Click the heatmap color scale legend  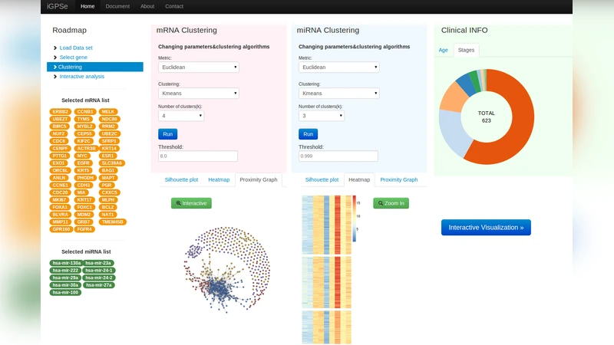356,219
